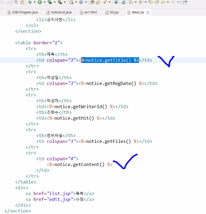Screen dimensions: 206x214
Task: Open the Run dropdown arrow
Action: click(44, 2)
